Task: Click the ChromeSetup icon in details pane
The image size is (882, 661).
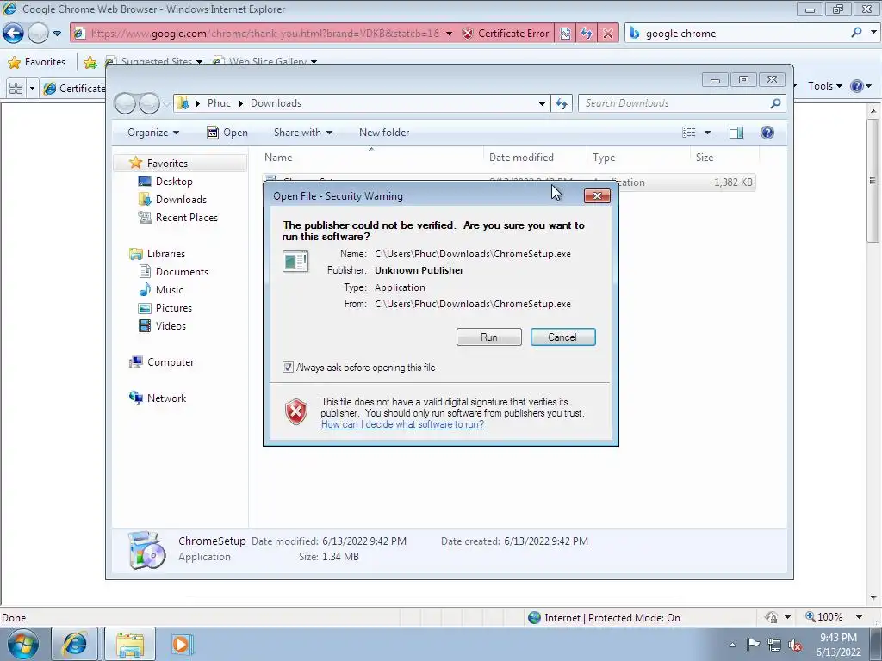Action: [x=146, y=550]
